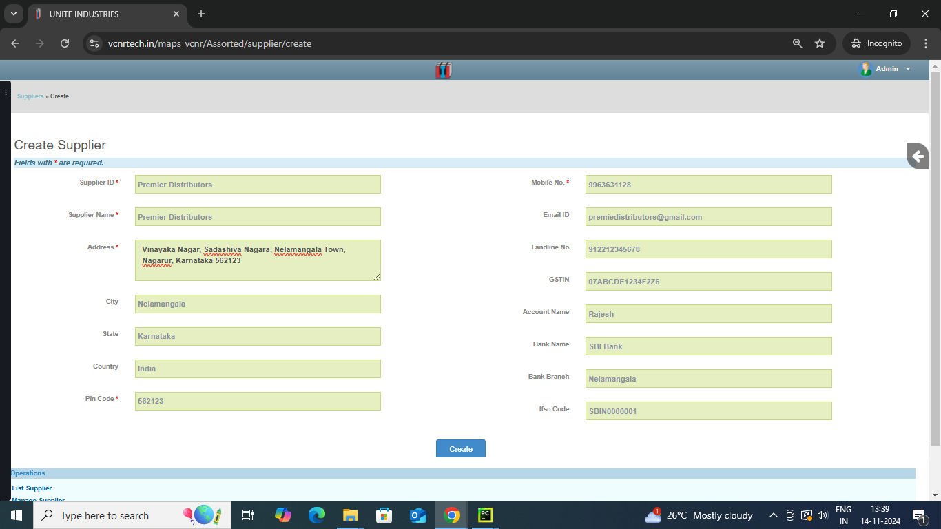Open File Explorer from the taskbar
Image resolution: width=941 pixels, height=529 pixels.
click(x=350, y=515)
